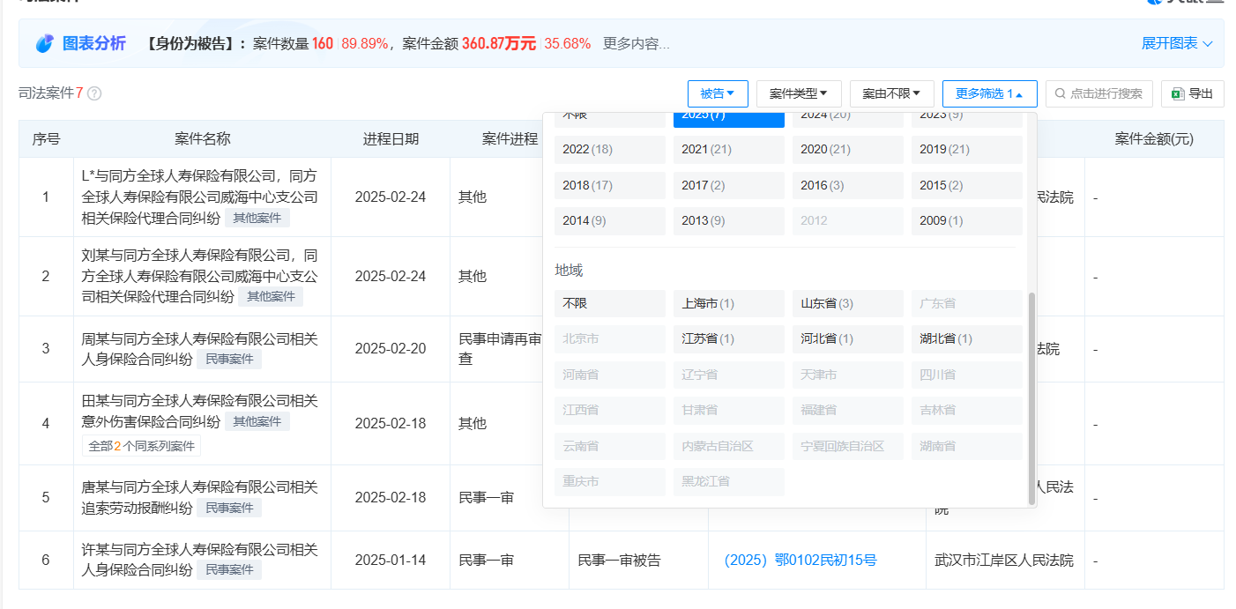Choose year option 2014(9)
This screenshot has width=1236, height=609.
[x=610, y=221]
